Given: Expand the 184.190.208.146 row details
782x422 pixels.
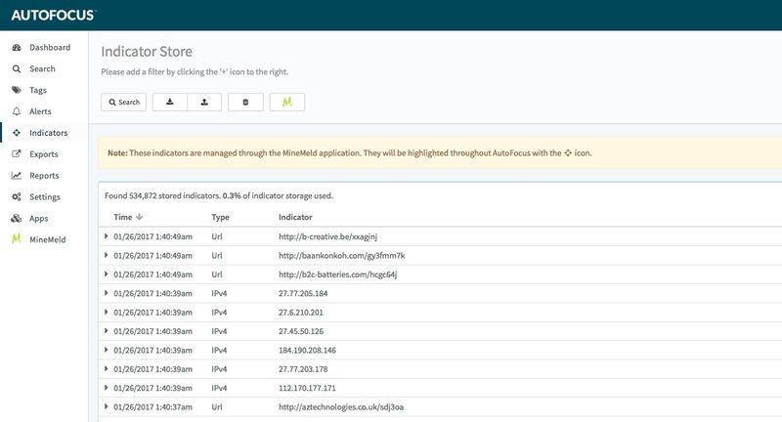Looking at the screenshot, I should (107, 349).
